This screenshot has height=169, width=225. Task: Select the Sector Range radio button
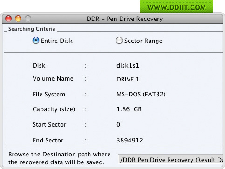(x=119, y=41)
